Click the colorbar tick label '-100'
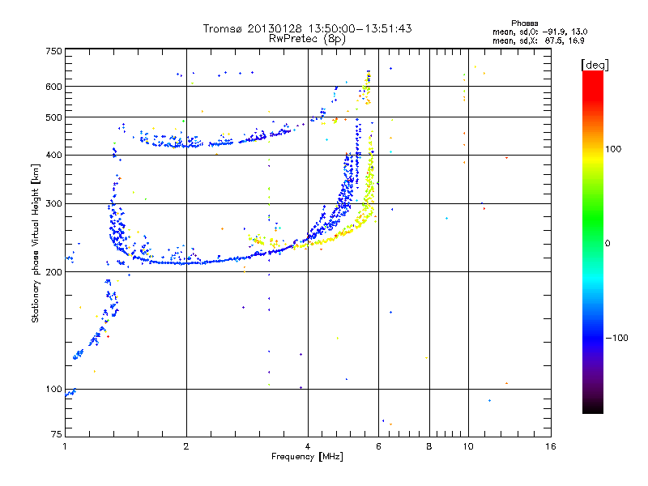Viewport: 648px width, 486px height. click(x=616, y=338)
